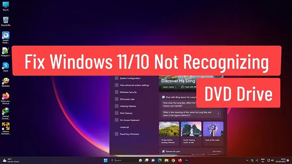The image size is (292, 164).
Task: Click Chat with Bing about Ha Long heading
Action: point(179,97)
